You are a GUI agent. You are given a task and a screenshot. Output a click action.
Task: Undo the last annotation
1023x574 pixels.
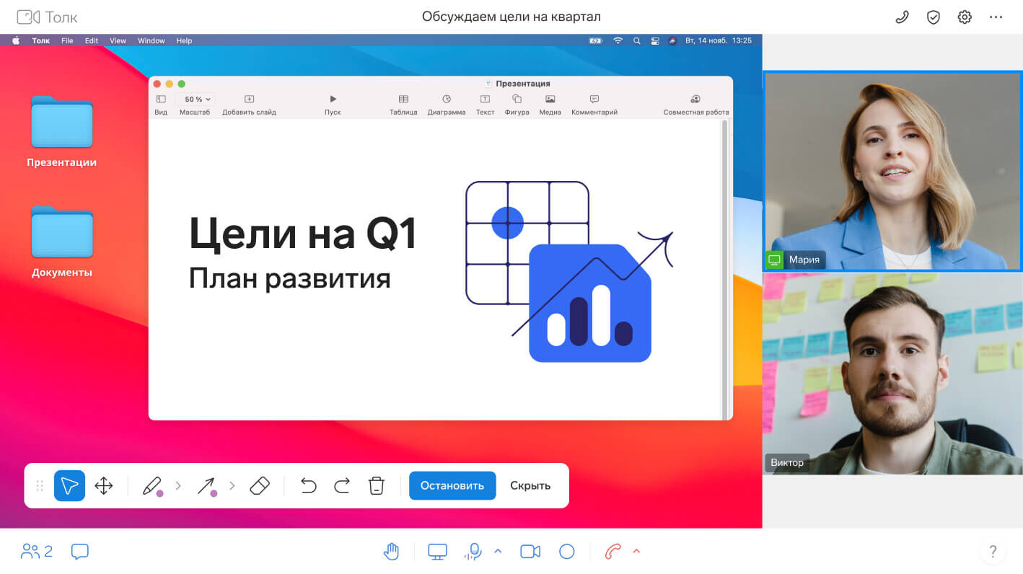tap(308, 486)
